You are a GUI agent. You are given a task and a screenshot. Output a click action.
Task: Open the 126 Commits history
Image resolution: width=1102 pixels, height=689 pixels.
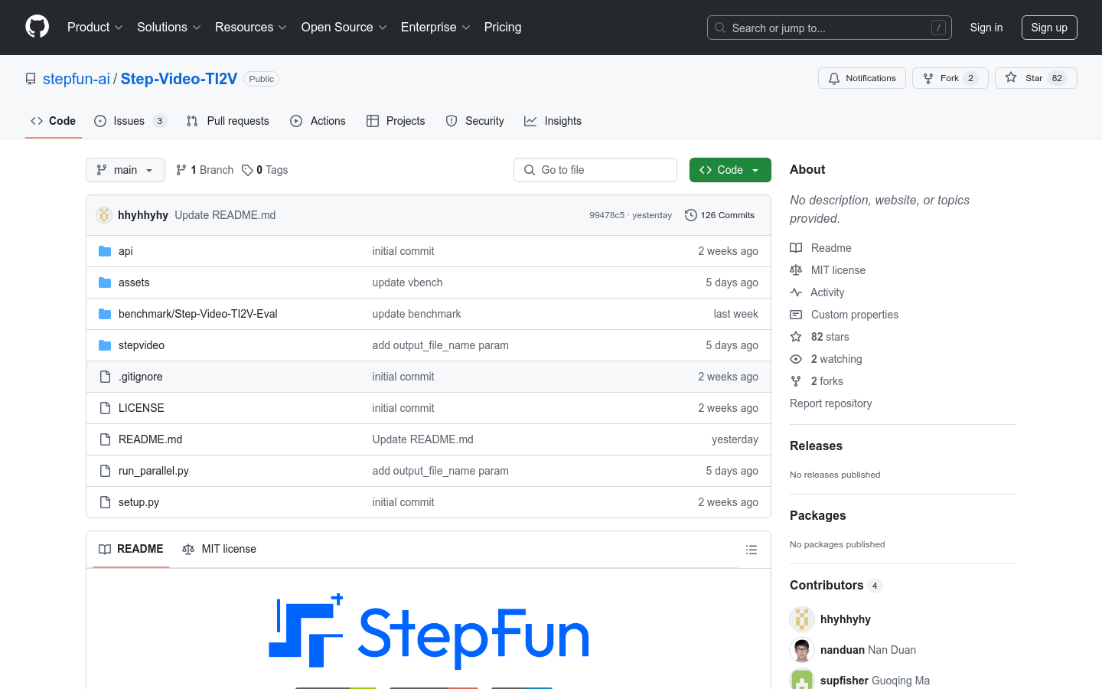point(719,215)
